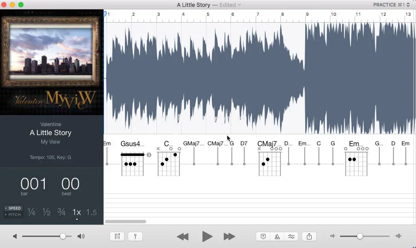Set speed to one half

46,212
